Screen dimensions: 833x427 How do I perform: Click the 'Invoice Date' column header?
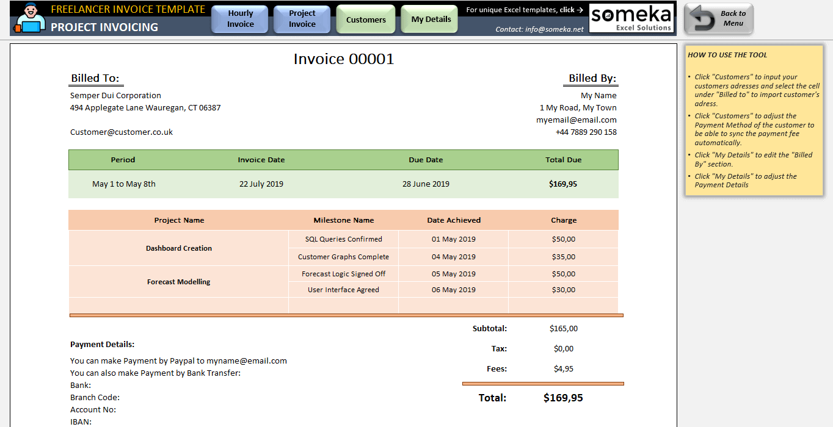261,160
